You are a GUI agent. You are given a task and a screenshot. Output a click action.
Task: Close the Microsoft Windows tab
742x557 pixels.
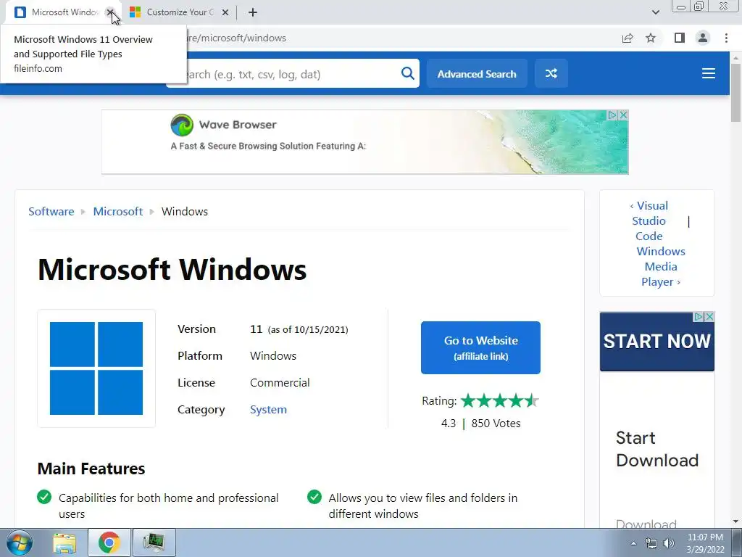(x=110, y=12)
